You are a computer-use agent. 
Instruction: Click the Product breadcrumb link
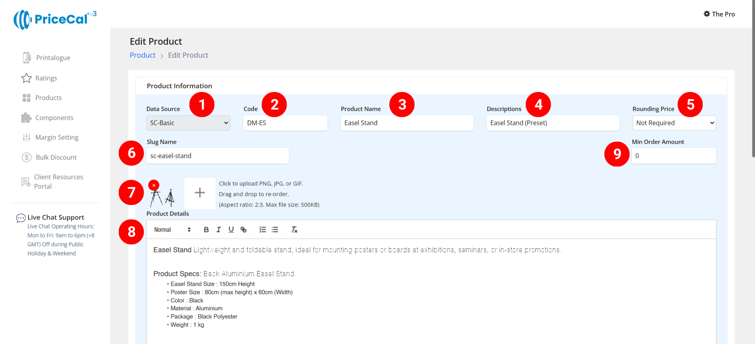pos(143,55)
